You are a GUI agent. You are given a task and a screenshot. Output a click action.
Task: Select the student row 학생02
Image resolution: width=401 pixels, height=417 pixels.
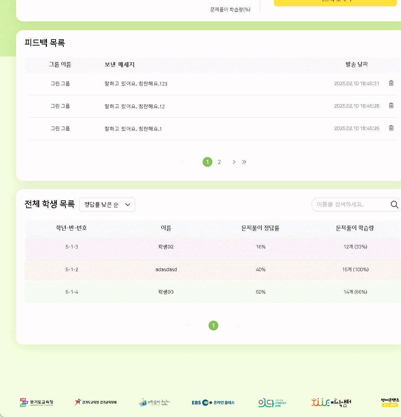tap(166, 247)
